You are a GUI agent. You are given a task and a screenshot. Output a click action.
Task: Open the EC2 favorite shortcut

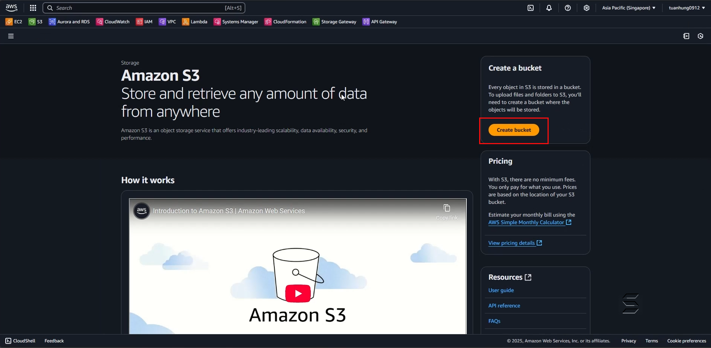[14, 22]
